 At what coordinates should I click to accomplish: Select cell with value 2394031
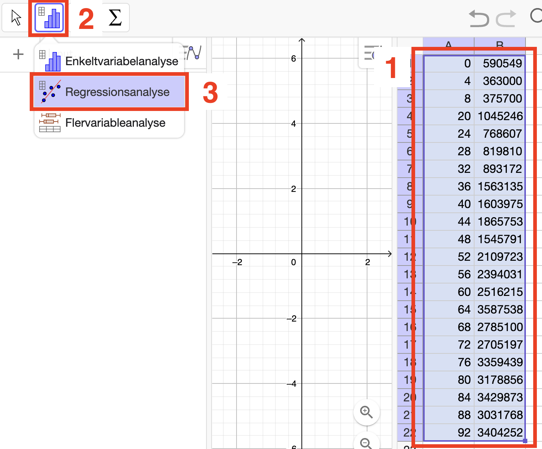tap(499, 274)
